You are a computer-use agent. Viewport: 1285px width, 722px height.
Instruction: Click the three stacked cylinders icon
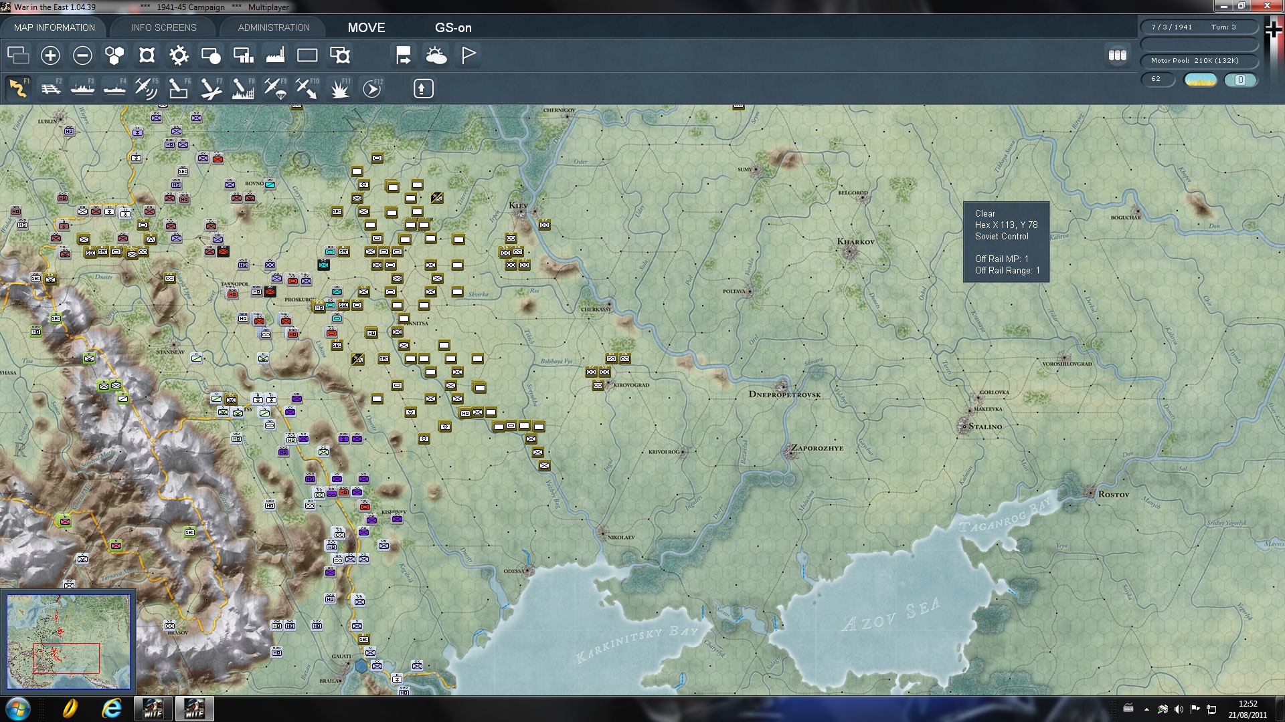click(1118, 55)
